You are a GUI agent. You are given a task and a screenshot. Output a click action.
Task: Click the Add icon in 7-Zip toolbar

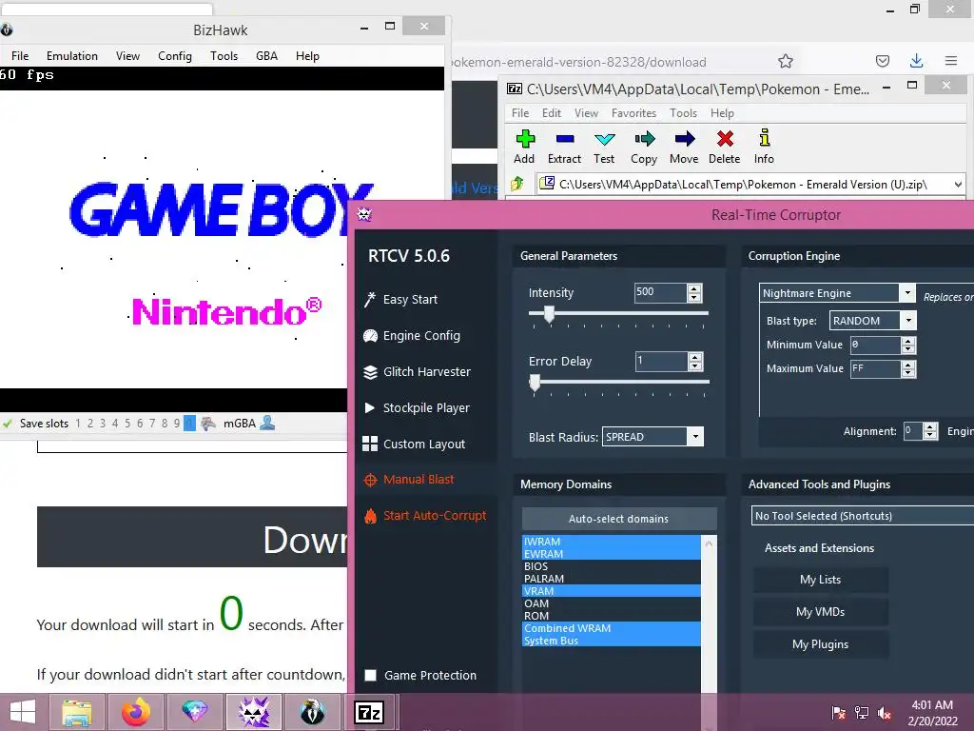(x=525, y=139)
